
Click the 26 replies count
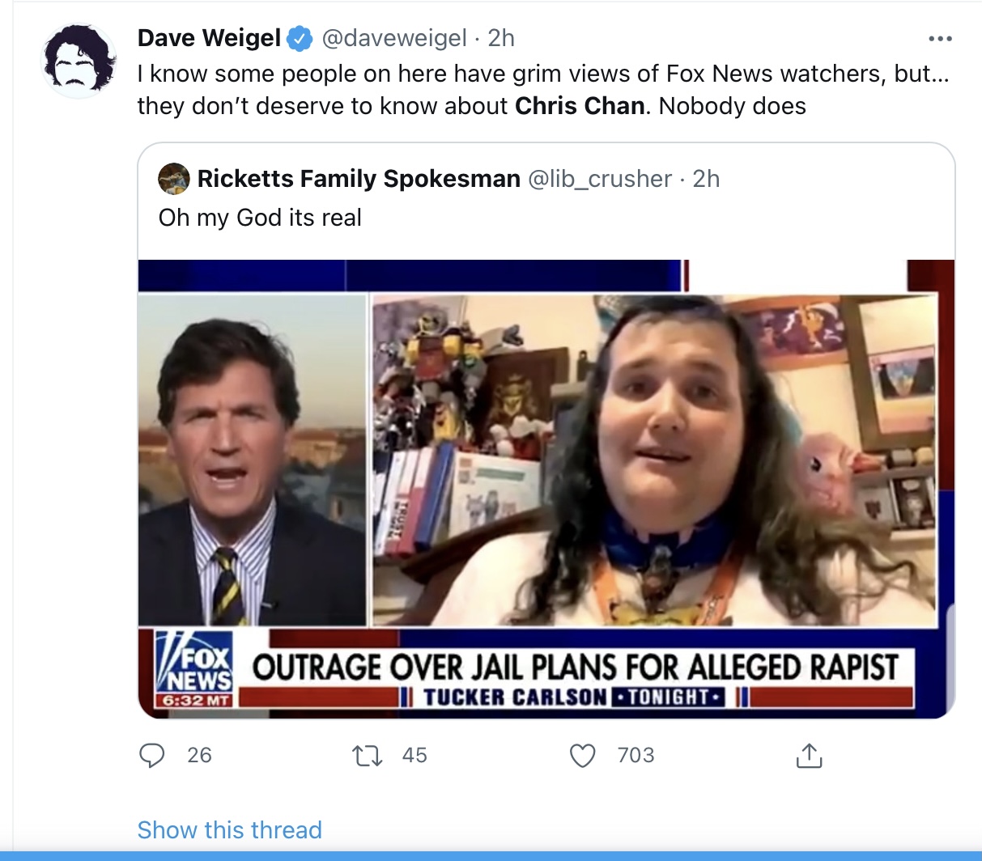coord(199,755)
